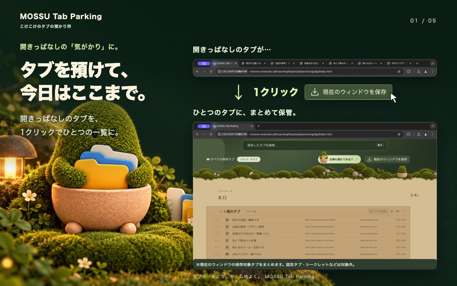This screenshot has height=286, width=457.
Task: Click address bar in upper browser mockup
Action: (x=309, y=71)
